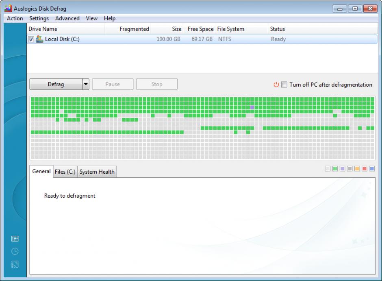Open the SSD/report sidebar icon at bottom
382x281 pixels.
15,264
